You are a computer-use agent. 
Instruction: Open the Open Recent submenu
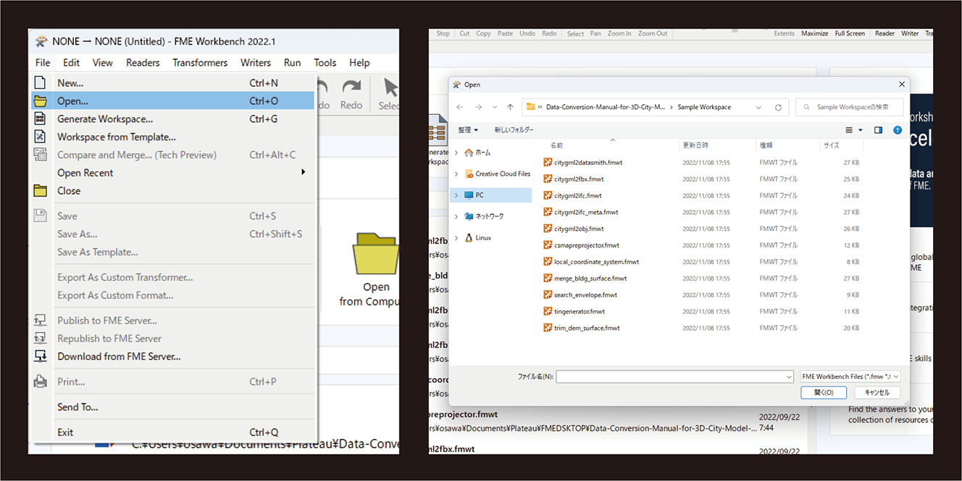(174, 173)
